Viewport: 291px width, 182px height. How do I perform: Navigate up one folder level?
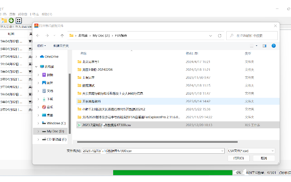pyautogui.click(x=62, y=36)
